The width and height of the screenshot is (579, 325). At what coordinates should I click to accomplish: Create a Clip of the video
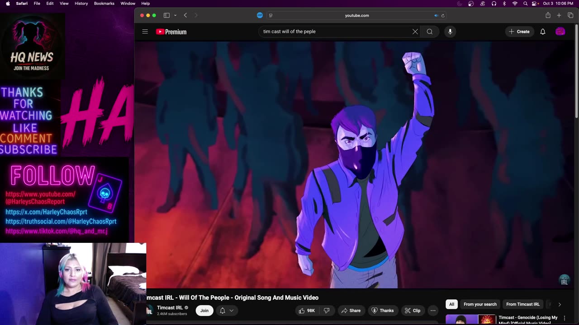412,311
